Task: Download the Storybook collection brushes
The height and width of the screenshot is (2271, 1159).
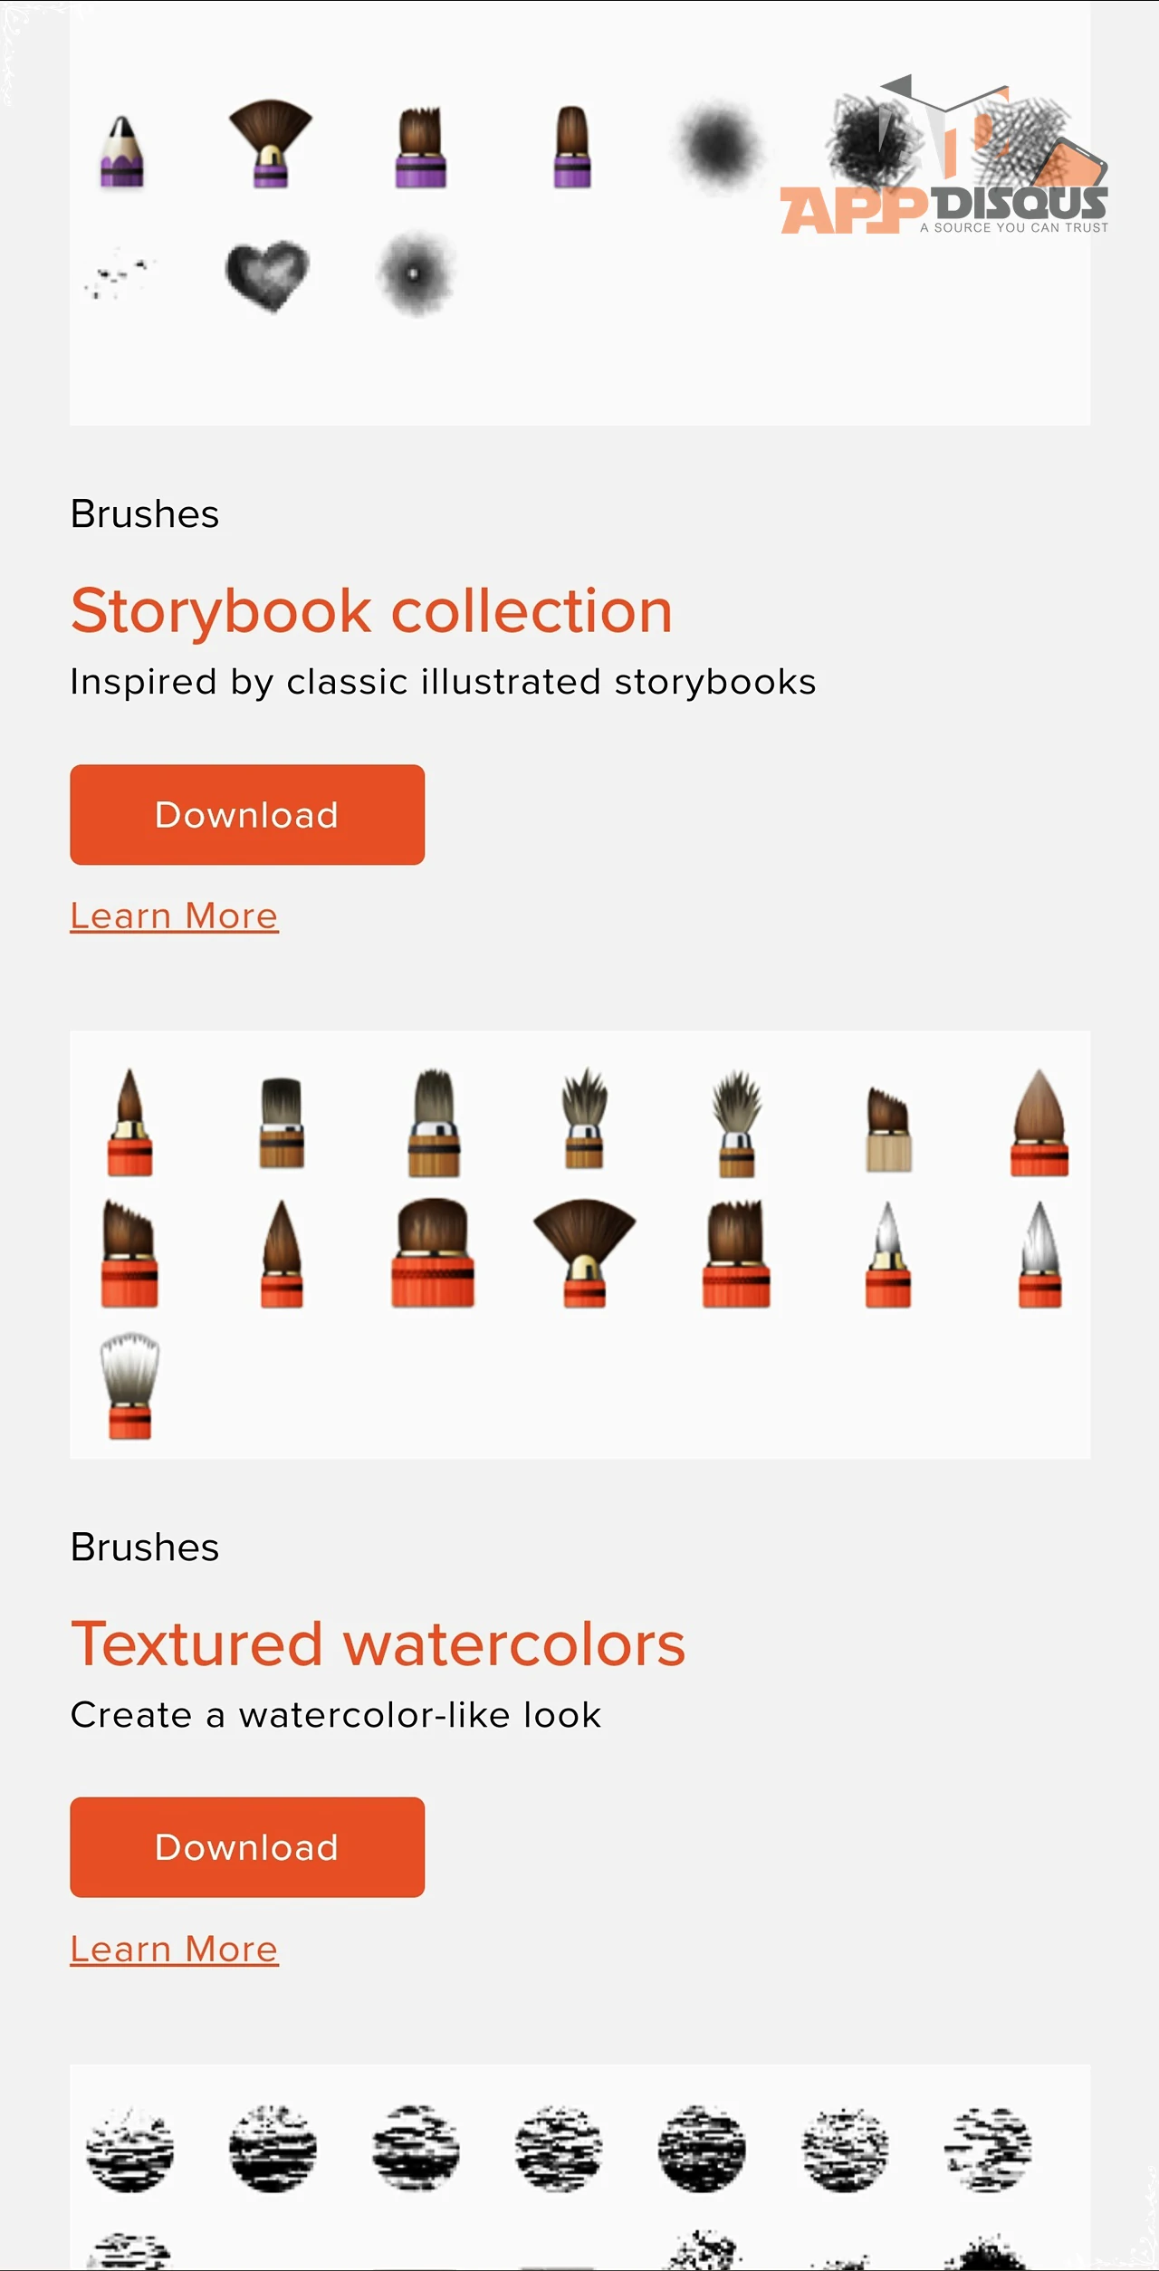Action: click(x=247, y=815)
